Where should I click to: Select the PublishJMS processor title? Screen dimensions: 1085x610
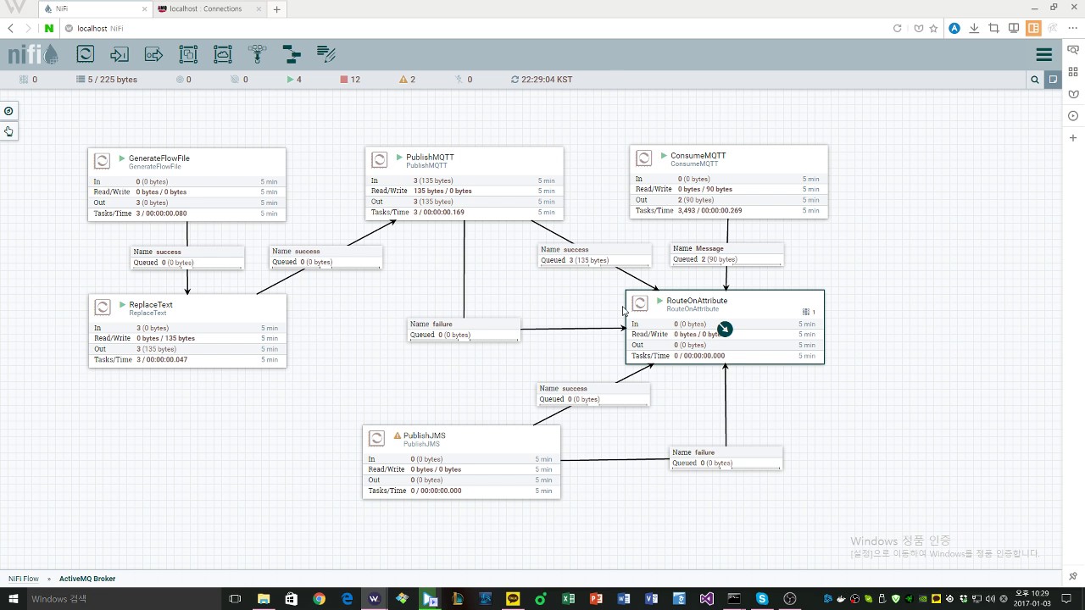(x=424, y=435)
